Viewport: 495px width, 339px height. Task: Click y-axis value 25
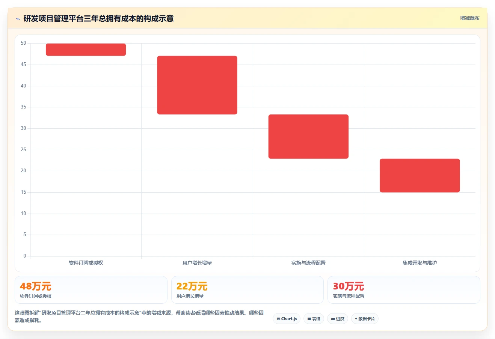(23, 150)
